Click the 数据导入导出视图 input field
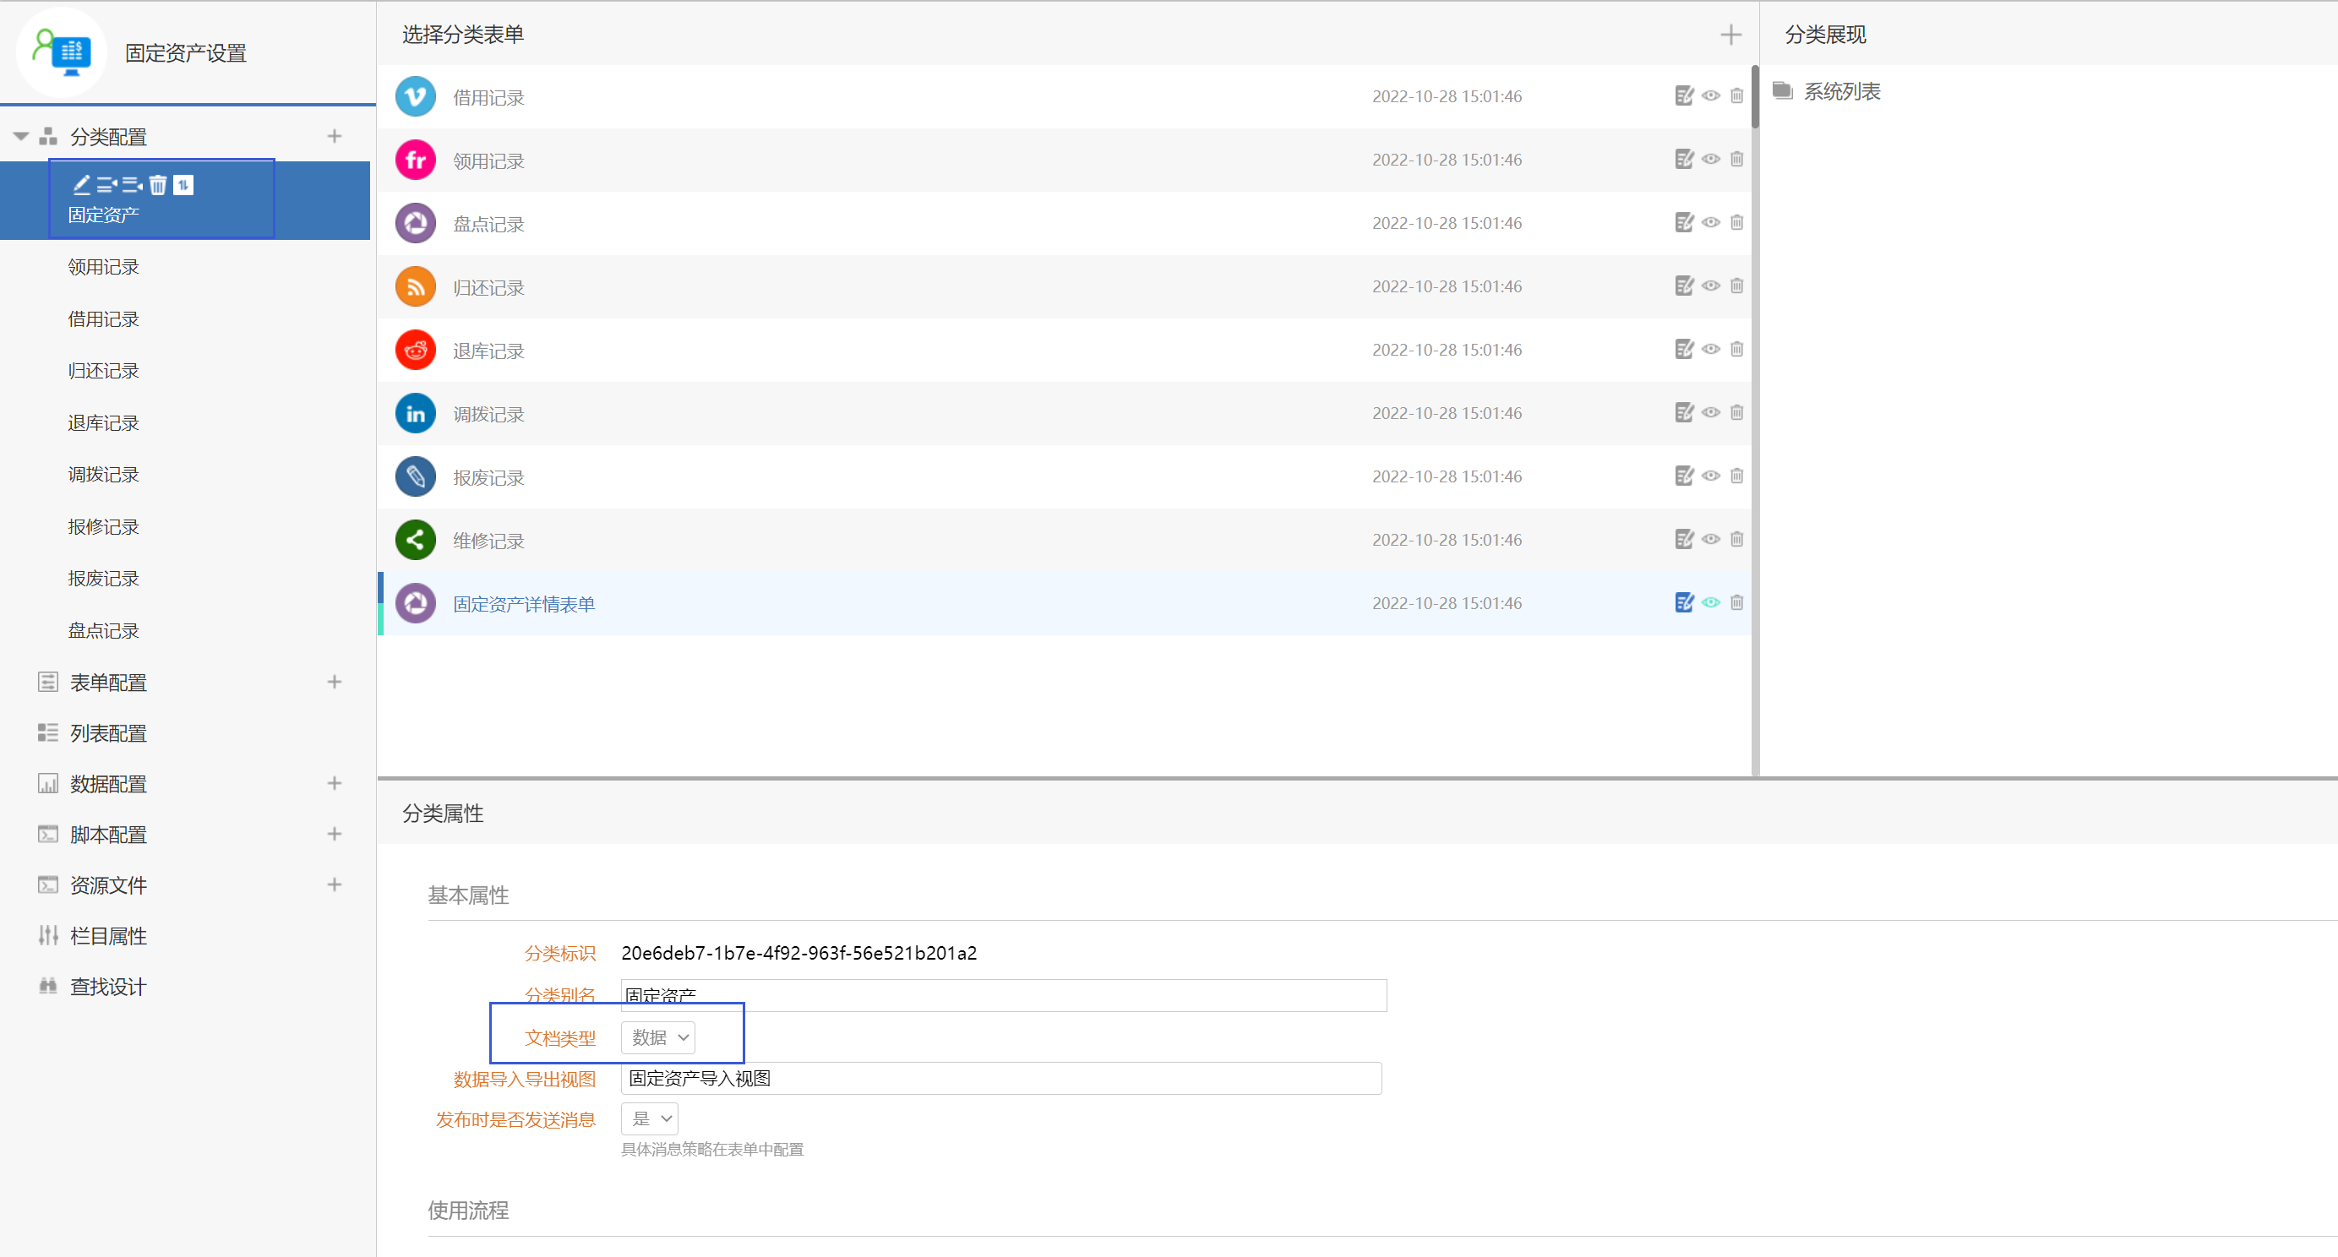The image size is (2338, 1257). pyautogui.click(x=1000, y=1078)
